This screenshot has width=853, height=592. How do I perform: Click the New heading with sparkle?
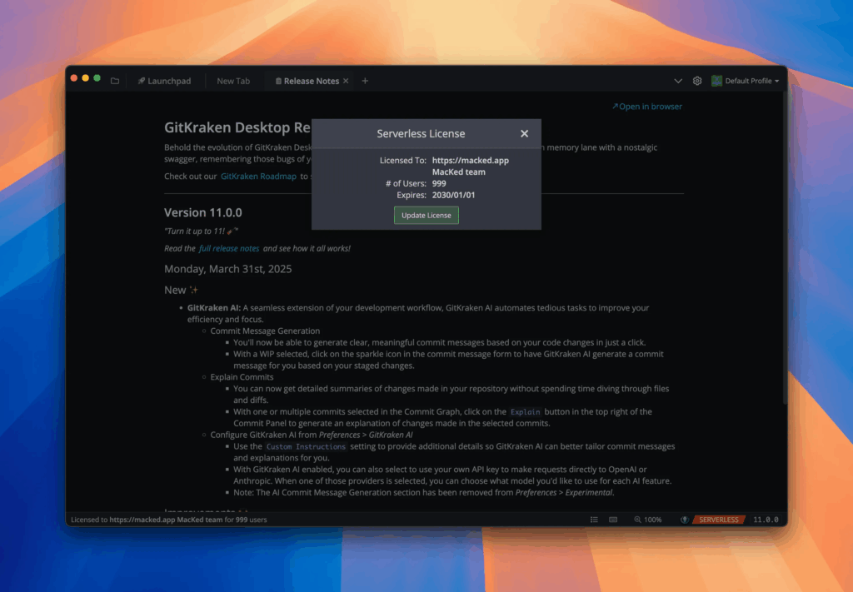pyautogui.click(x=181, y=291)
